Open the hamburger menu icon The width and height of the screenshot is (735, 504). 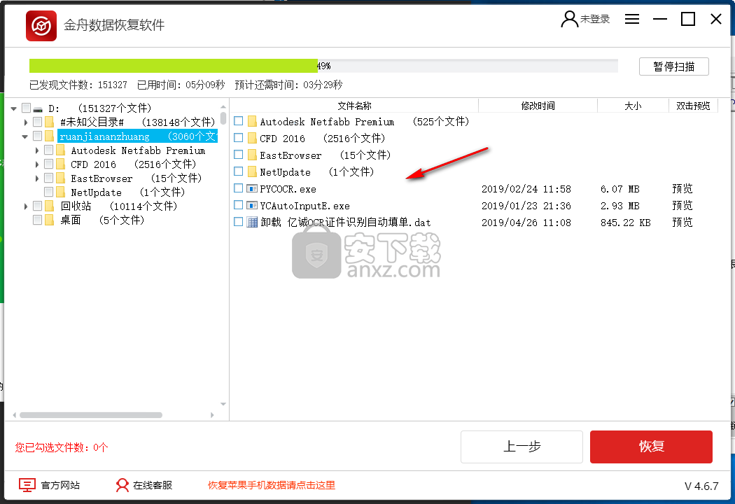[x=632, y=19]
